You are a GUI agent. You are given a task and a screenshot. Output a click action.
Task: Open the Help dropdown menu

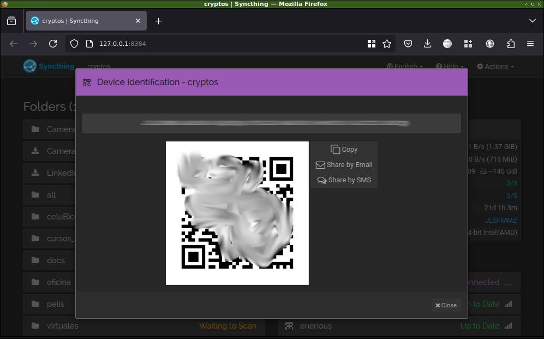pyautogui.click(x=450, y=66)
